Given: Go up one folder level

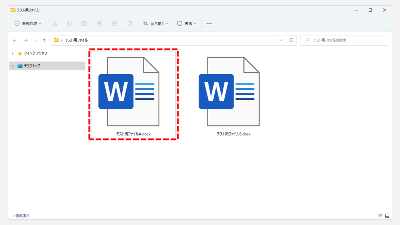Looking at the screenshot, I should (x=44, y=40).
